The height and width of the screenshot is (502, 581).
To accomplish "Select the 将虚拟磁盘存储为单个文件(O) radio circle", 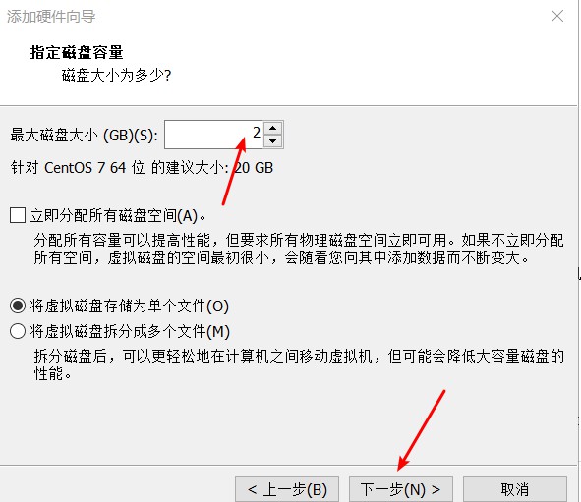I will click(x=18, y=306).
